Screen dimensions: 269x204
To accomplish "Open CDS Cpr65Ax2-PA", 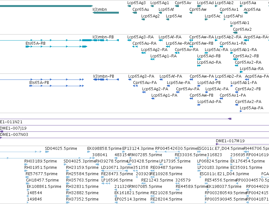I will [248, 102].
